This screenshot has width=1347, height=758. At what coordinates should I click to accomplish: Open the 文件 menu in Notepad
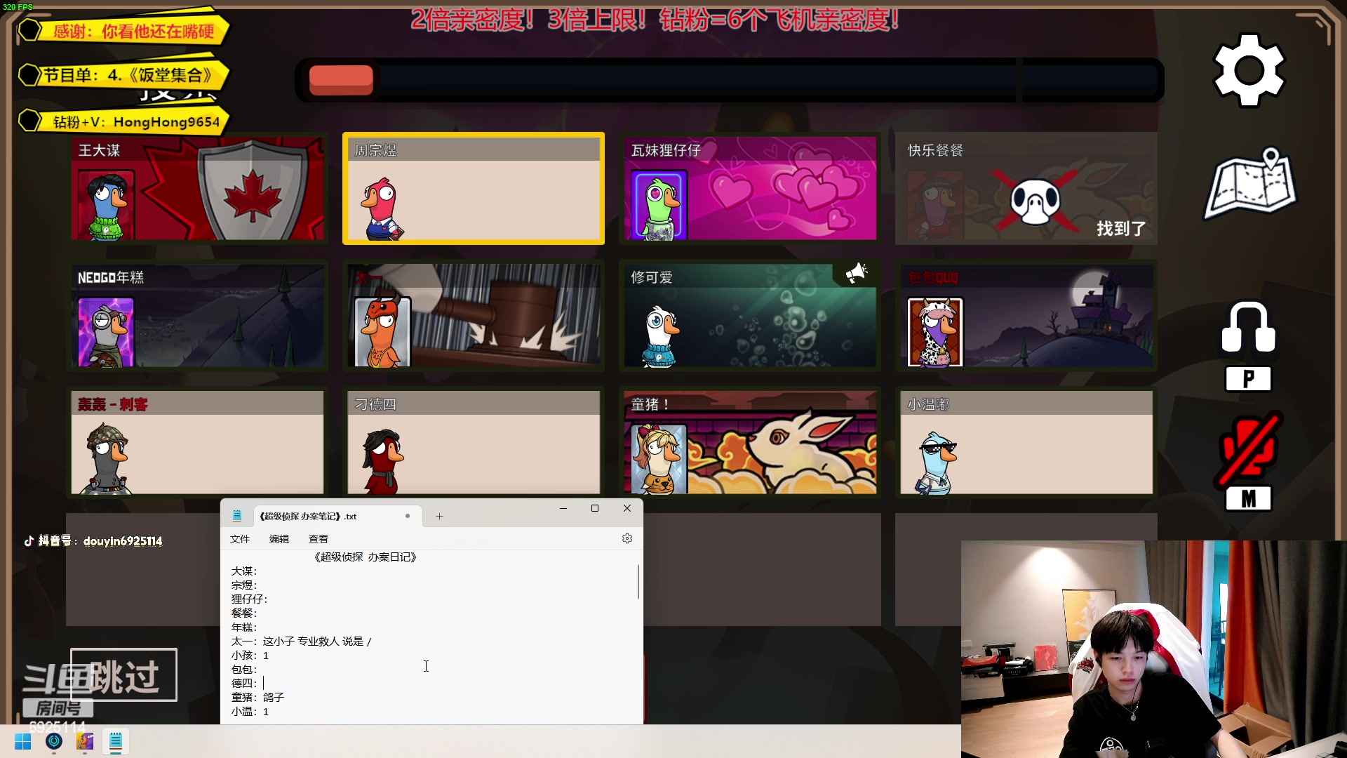coord(240,539)
